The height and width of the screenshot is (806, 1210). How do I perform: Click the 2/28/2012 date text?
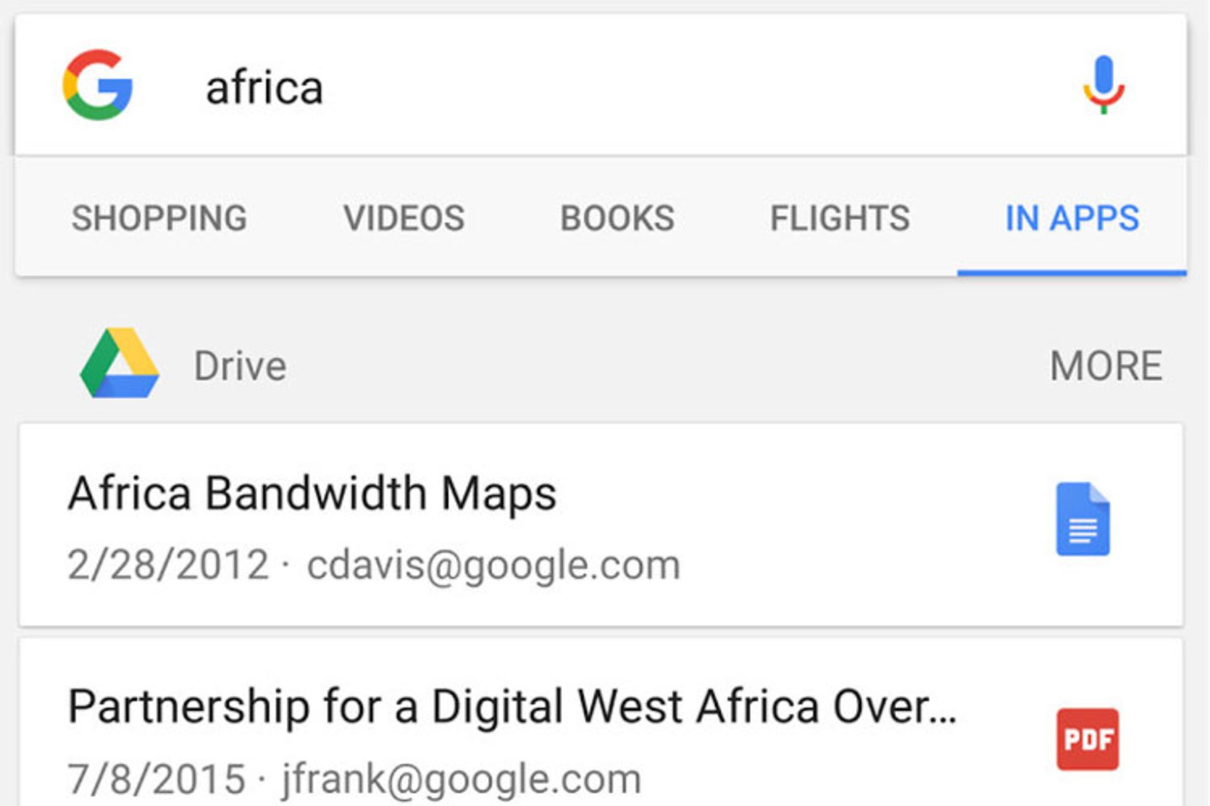pos(168,565)
